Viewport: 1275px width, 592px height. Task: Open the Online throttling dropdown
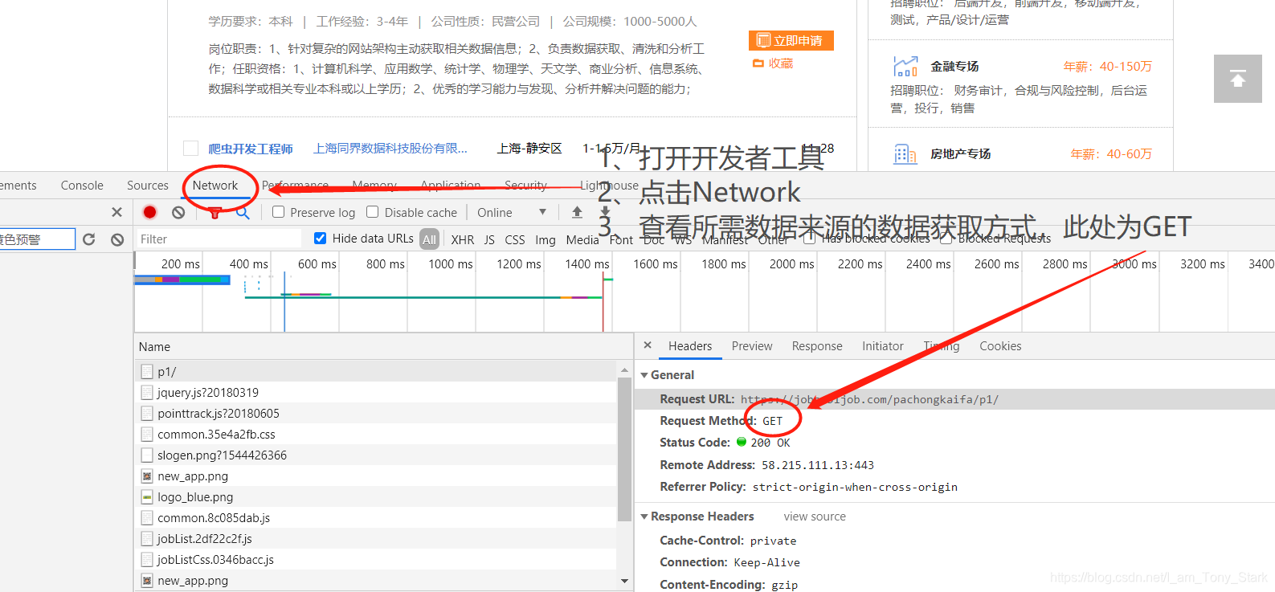tap(512, 212)
